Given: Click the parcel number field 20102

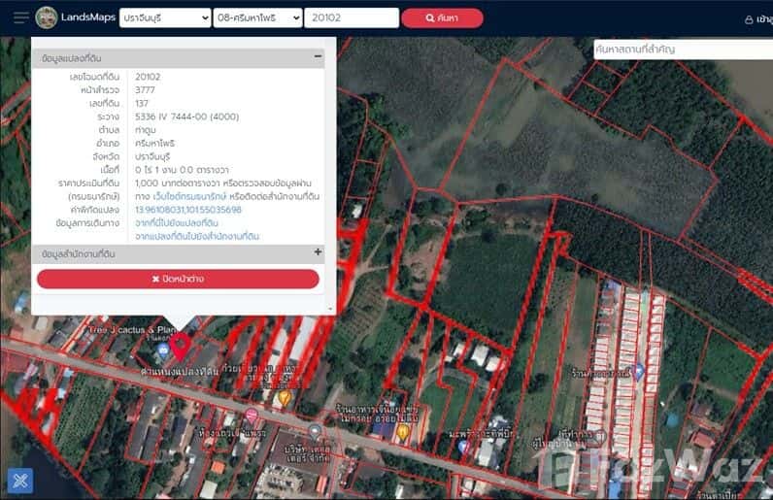Looking at the screenshot, I should click(351, 17).
